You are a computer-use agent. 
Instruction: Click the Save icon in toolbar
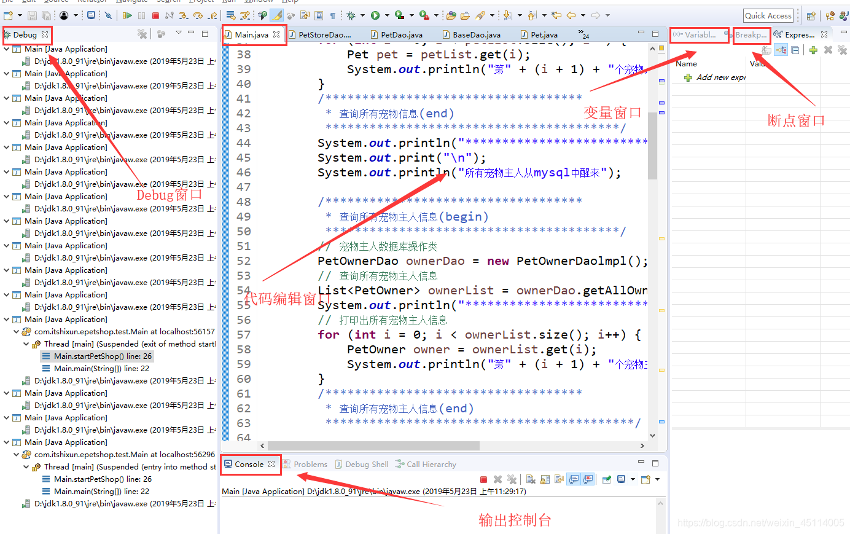point(32,15)
